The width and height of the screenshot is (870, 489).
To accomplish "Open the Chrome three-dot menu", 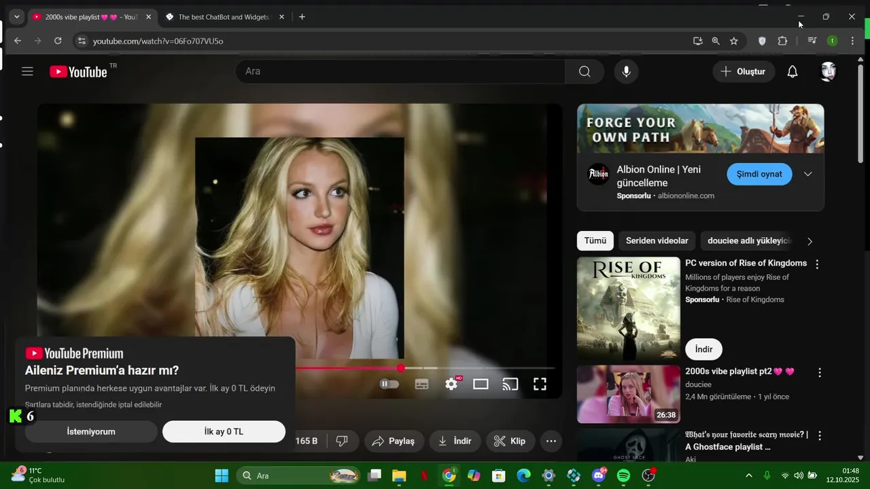I will tap(852, 41).
